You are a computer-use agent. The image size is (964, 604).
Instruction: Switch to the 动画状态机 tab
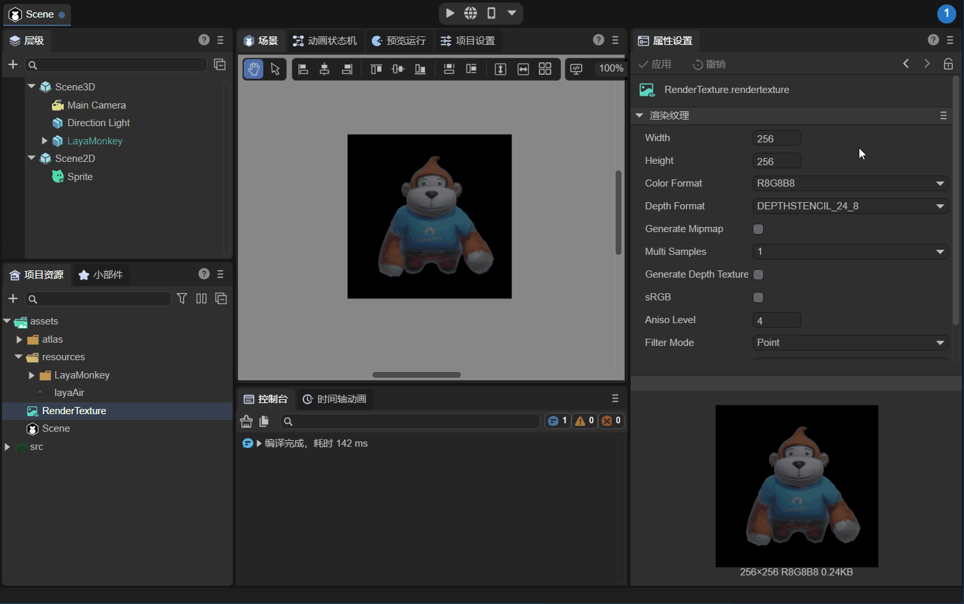325,41
